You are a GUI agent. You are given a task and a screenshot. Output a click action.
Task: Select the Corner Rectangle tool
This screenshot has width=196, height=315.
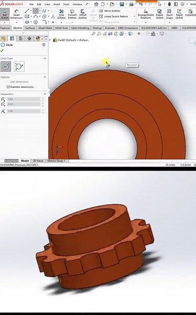point(27,16)
